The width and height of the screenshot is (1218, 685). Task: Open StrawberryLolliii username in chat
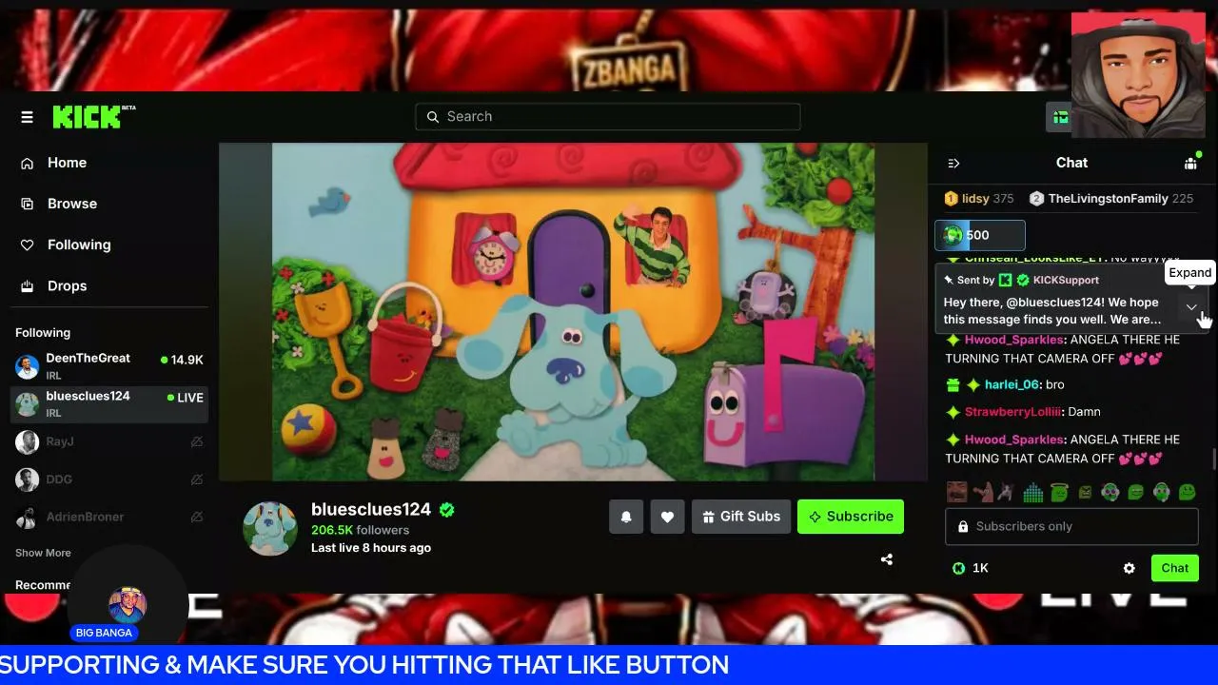[1012, 412]
